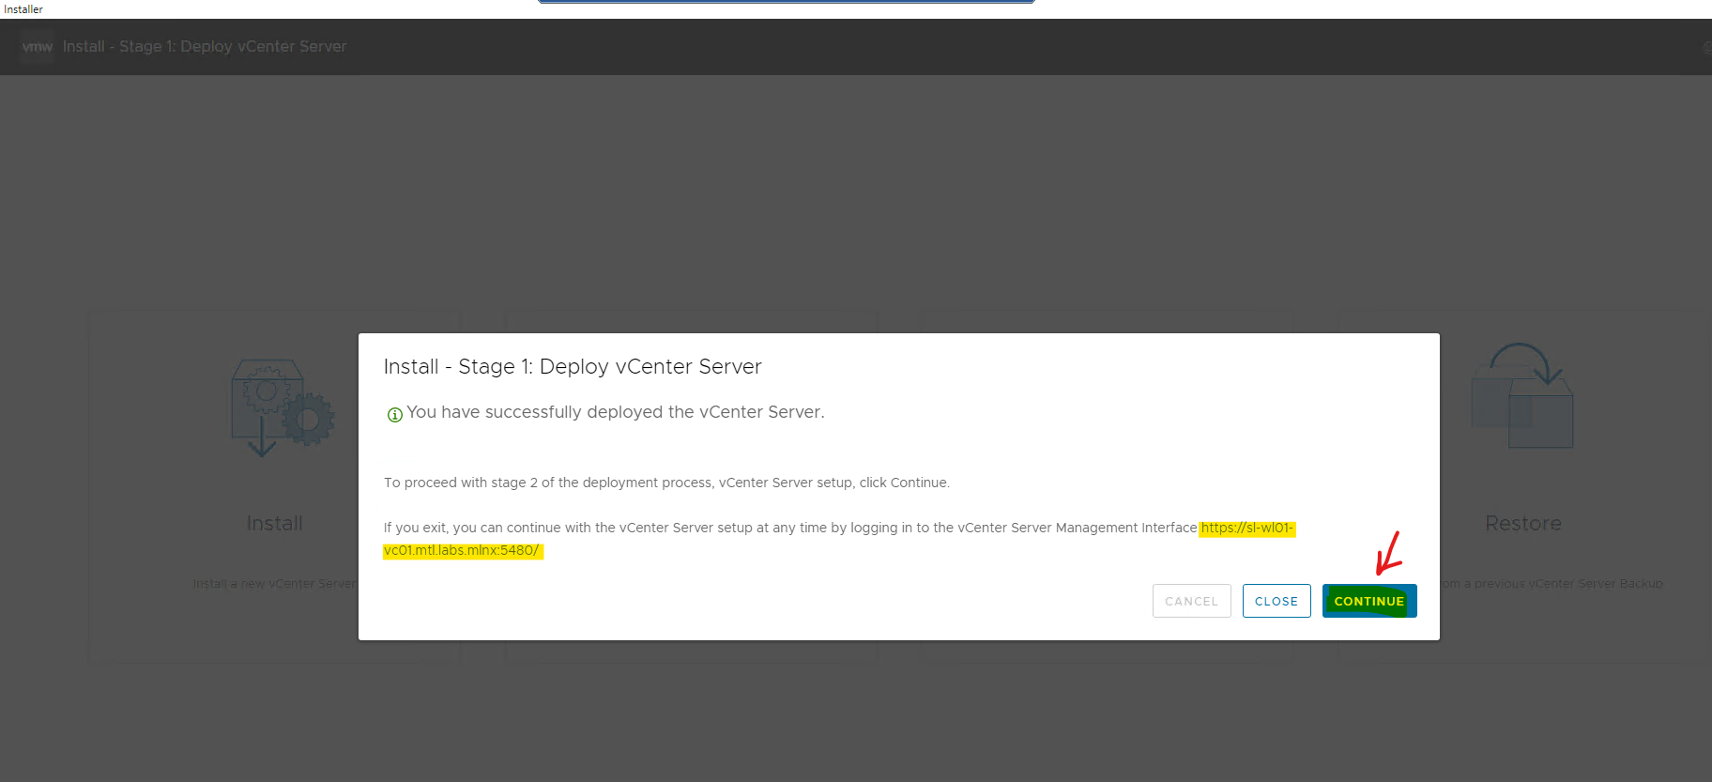This screenshot has height=782, width=1712.
Task: Click the Install gear-and-box icon in background
Action: (x=283, y=407)
